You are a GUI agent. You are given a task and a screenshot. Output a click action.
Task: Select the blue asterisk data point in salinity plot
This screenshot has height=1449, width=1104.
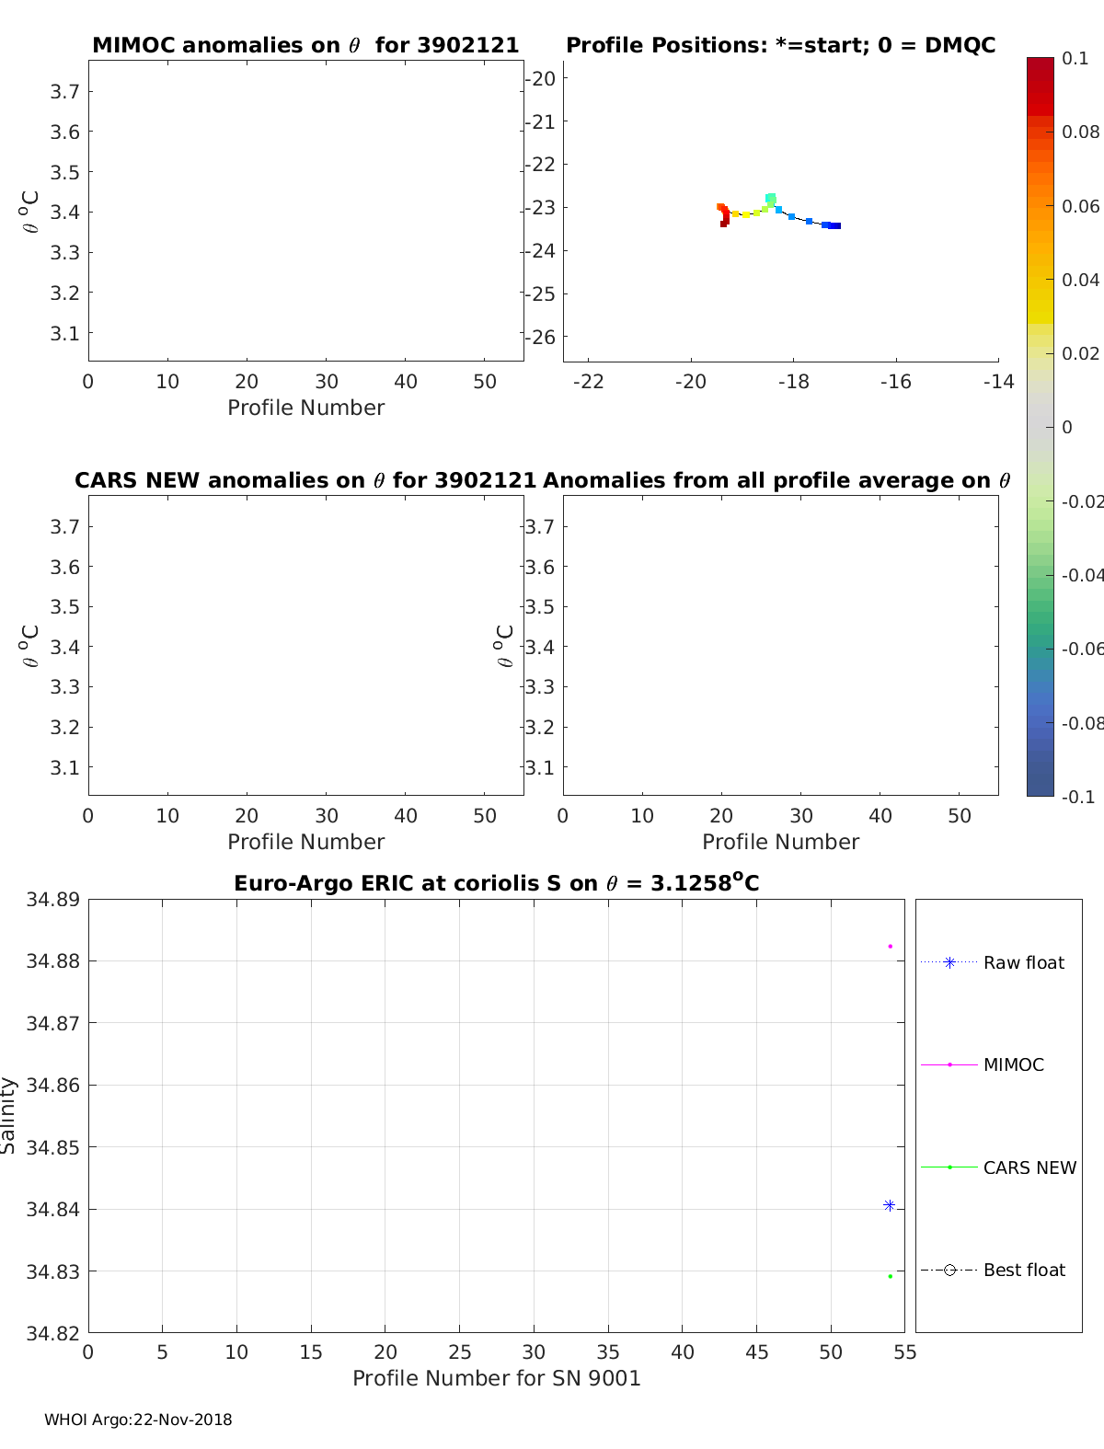click(x=889, y=1205)
